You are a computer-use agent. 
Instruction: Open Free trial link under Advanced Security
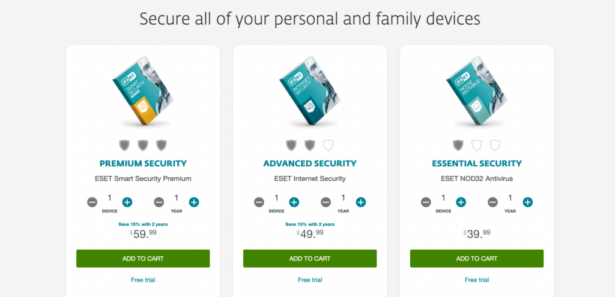click(310, 280)
